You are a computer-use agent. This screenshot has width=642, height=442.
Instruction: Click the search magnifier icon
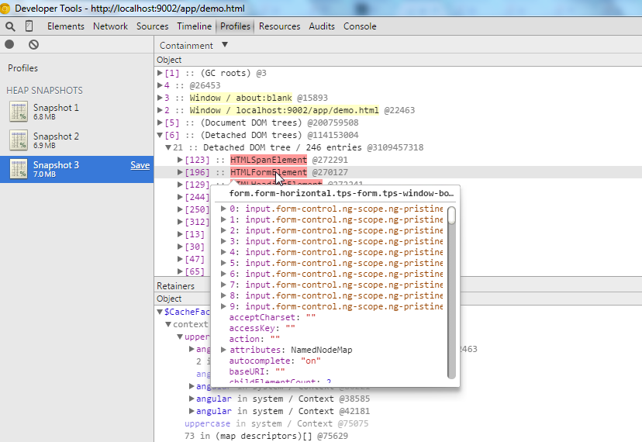[10, 26]
